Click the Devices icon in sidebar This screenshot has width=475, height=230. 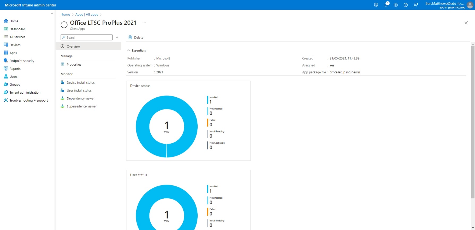click(6, 45)
